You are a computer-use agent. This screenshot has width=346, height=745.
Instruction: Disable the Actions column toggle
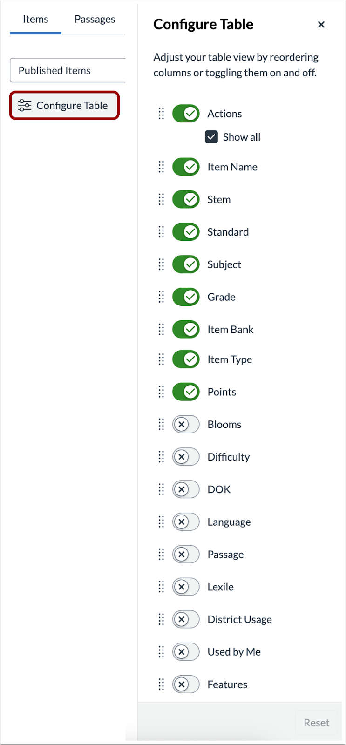pos(186,113)
